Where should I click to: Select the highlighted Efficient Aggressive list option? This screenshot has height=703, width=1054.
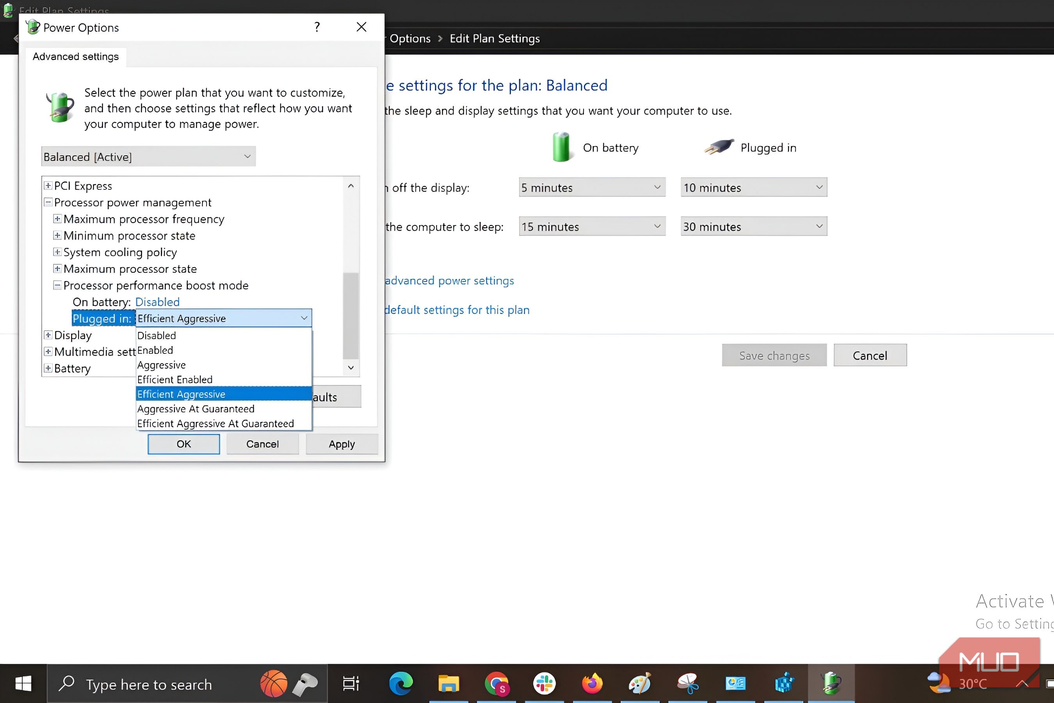[x=224, y=394]
